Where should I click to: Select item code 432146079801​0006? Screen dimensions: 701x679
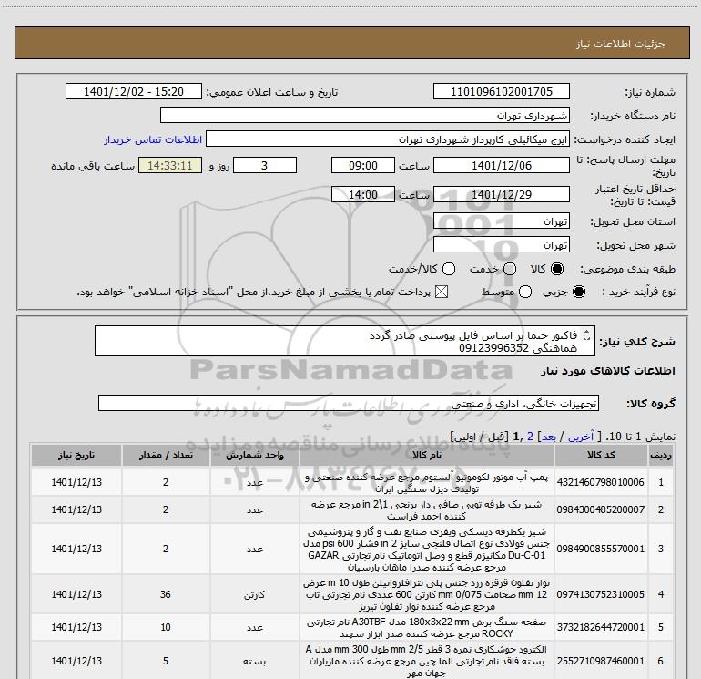[x=601, y=482]
